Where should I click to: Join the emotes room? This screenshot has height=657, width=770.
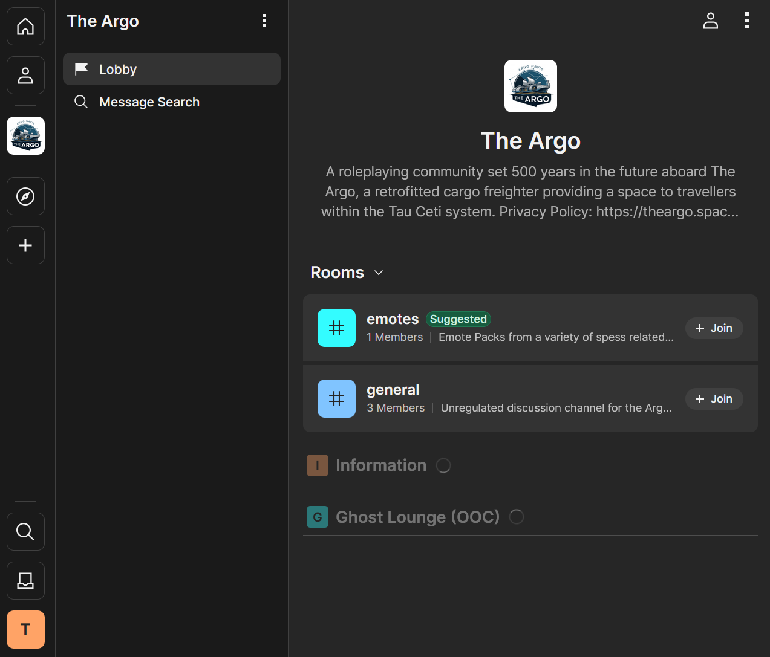click(x=714, y=328)
